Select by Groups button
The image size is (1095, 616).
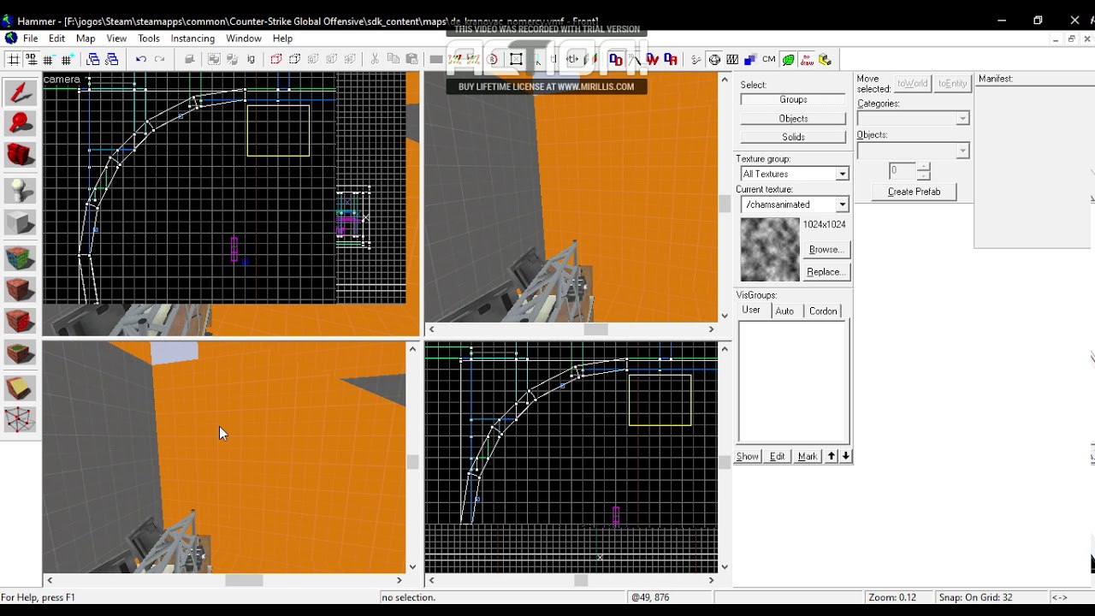[x=793, y=99]
